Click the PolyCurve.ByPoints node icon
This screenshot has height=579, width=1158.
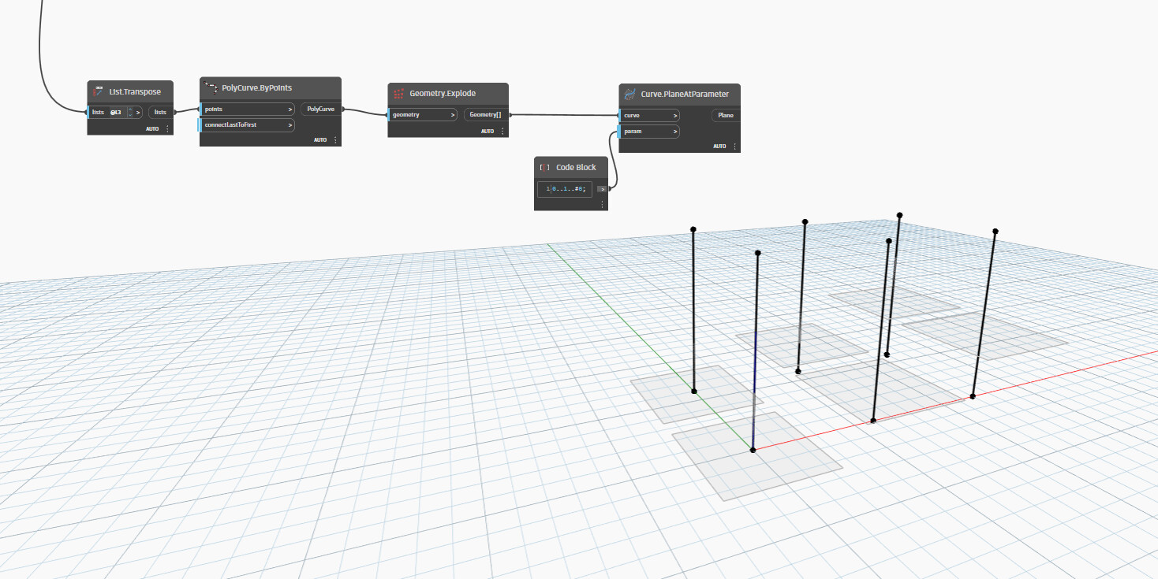[210, 87]
